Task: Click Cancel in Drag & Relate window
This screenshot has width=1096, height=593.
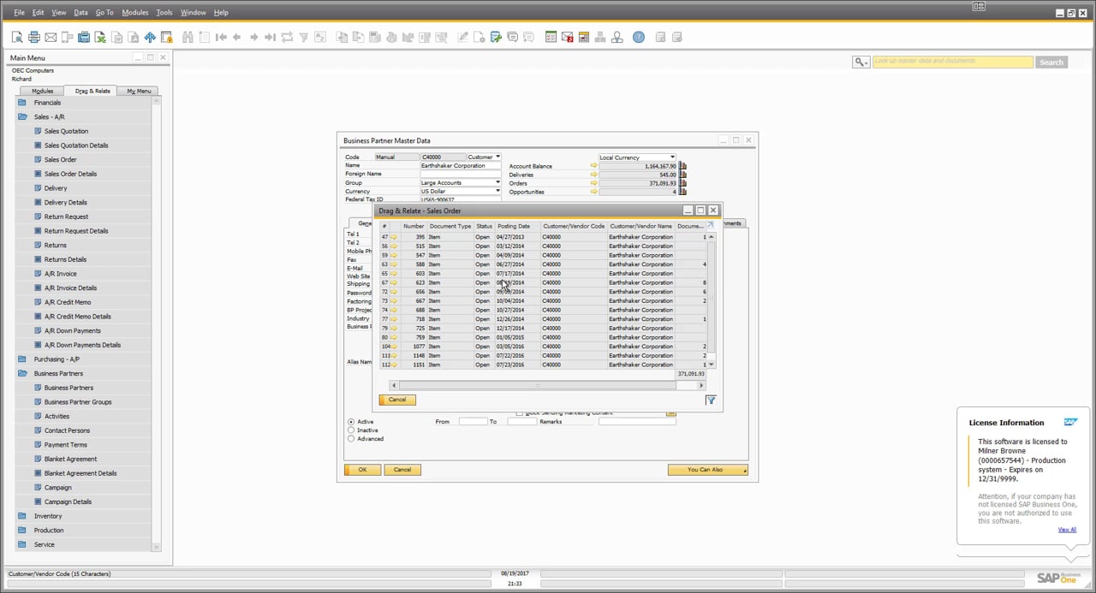Action: click(397, 400)
